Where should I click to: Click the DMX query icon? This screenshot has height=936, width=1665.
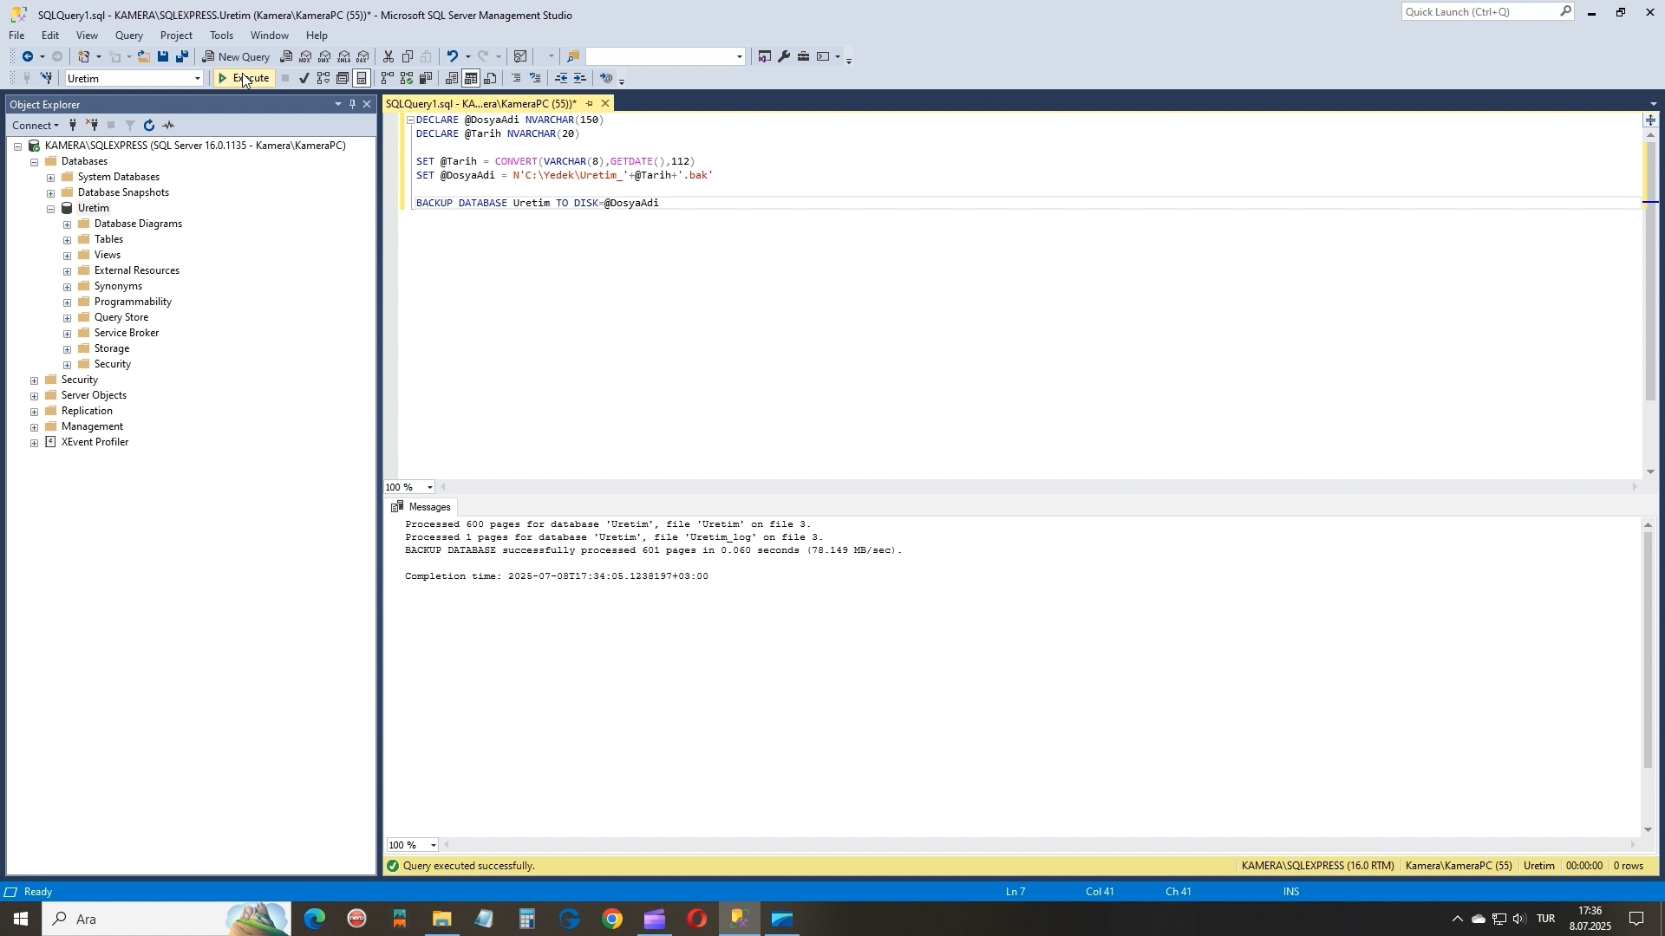click(x=324, y=56)
